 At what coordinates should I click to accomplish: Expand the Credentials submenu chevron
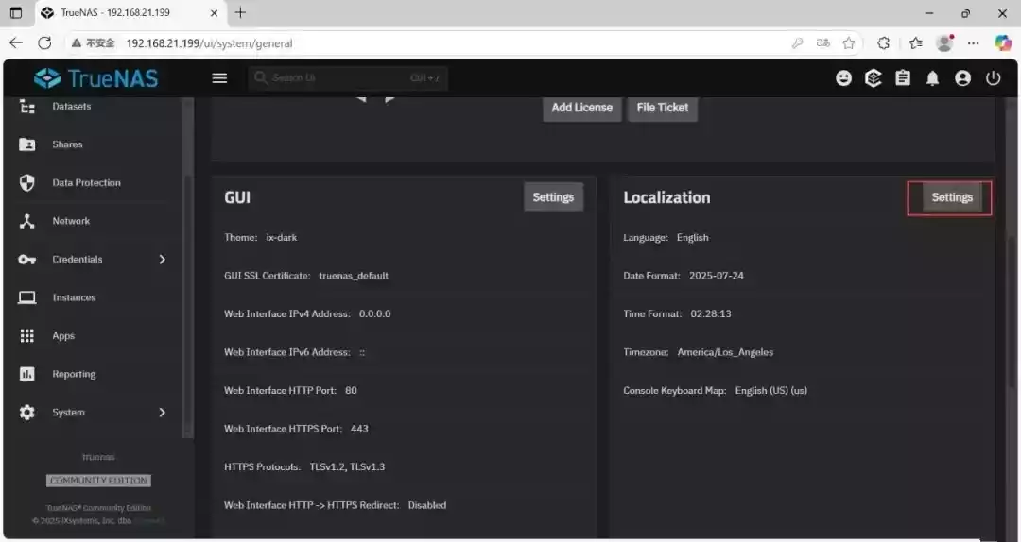tap(163, 260)
